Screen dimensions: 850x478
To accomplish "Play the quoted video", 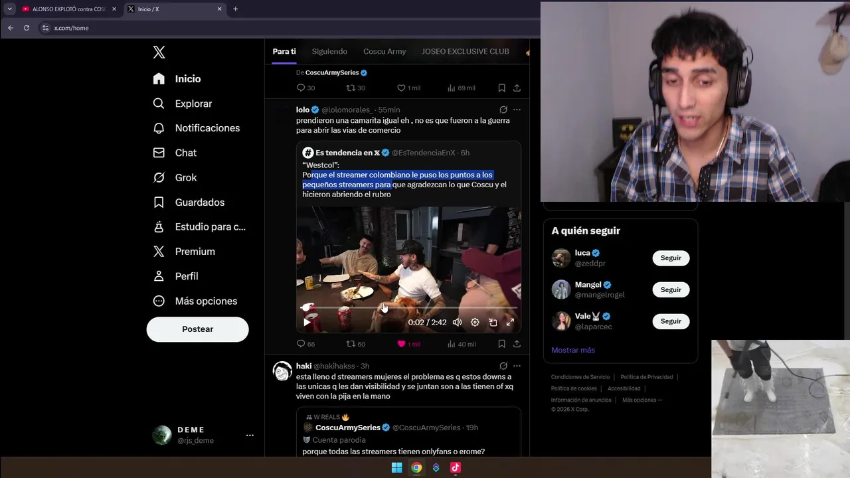I will coord(307,322).
